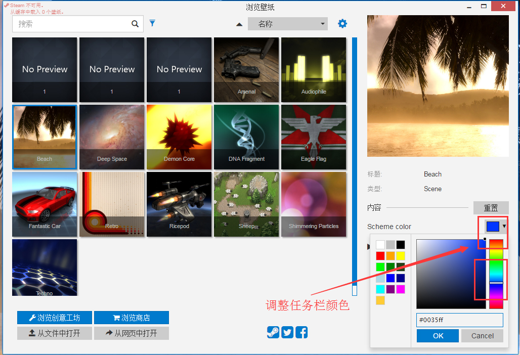Confirm color with OK button
This screenshot has width=520, height=355.
[438, 336]
